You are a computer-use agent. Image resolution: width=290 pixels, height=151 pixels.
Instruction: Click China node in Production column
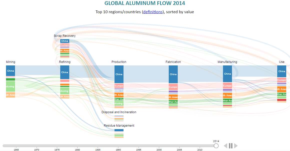119,74
